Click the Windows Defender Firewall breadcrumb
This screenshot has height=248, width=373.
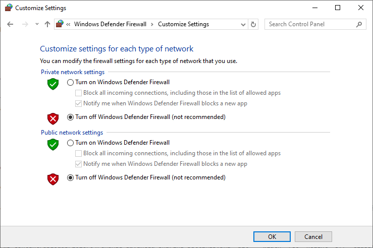point(110,24)
